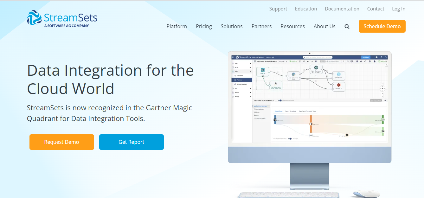Open the Solutions navigation menu
The width and height of the screenshot is (424, 198).
[232, 26]
